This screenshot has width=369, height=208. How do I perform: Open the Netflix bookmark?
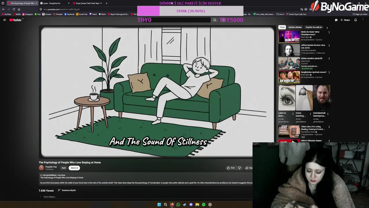tap(17, 14)
